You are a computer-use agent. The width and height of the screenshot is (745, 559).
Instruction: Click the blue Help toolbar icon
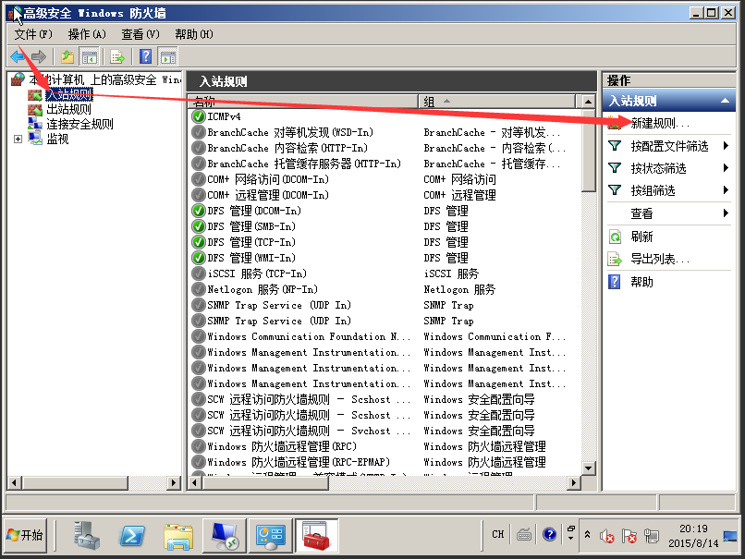coord(145,57)
